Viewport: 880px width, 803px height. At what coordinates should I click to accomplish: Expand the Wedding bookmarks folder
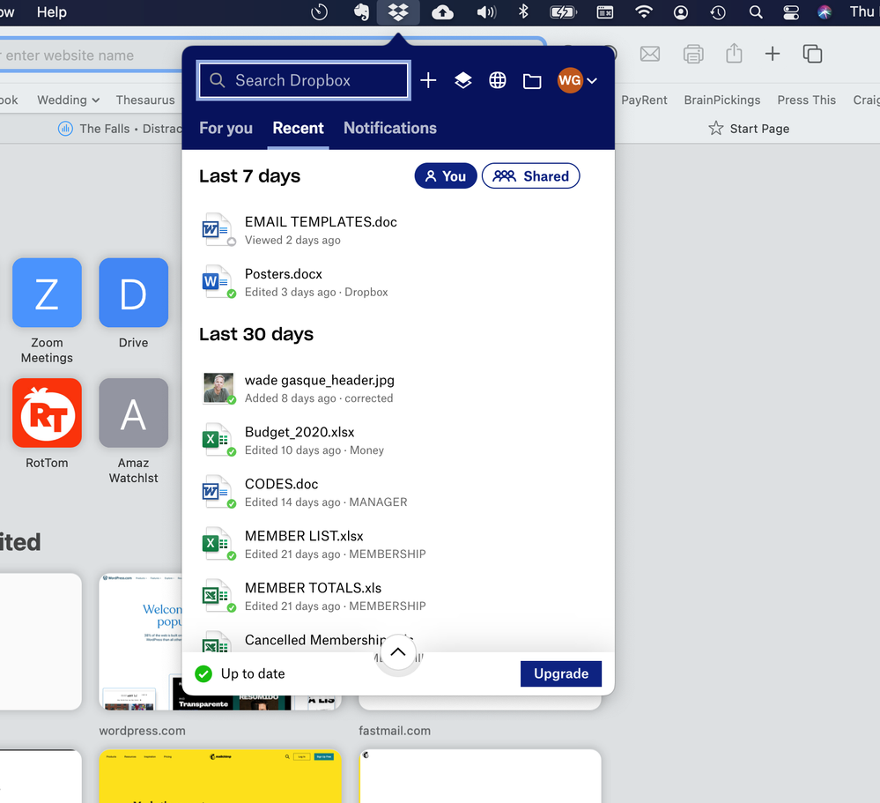pyautogui.click(x=68, y=100)
